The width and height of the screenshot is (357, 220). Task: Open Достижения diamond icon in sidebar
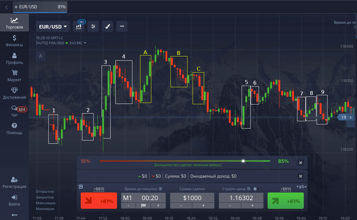[14, 93]
